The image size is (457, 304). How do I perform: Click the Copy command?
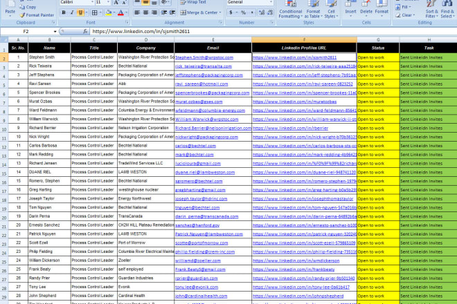tap(28, 7)
